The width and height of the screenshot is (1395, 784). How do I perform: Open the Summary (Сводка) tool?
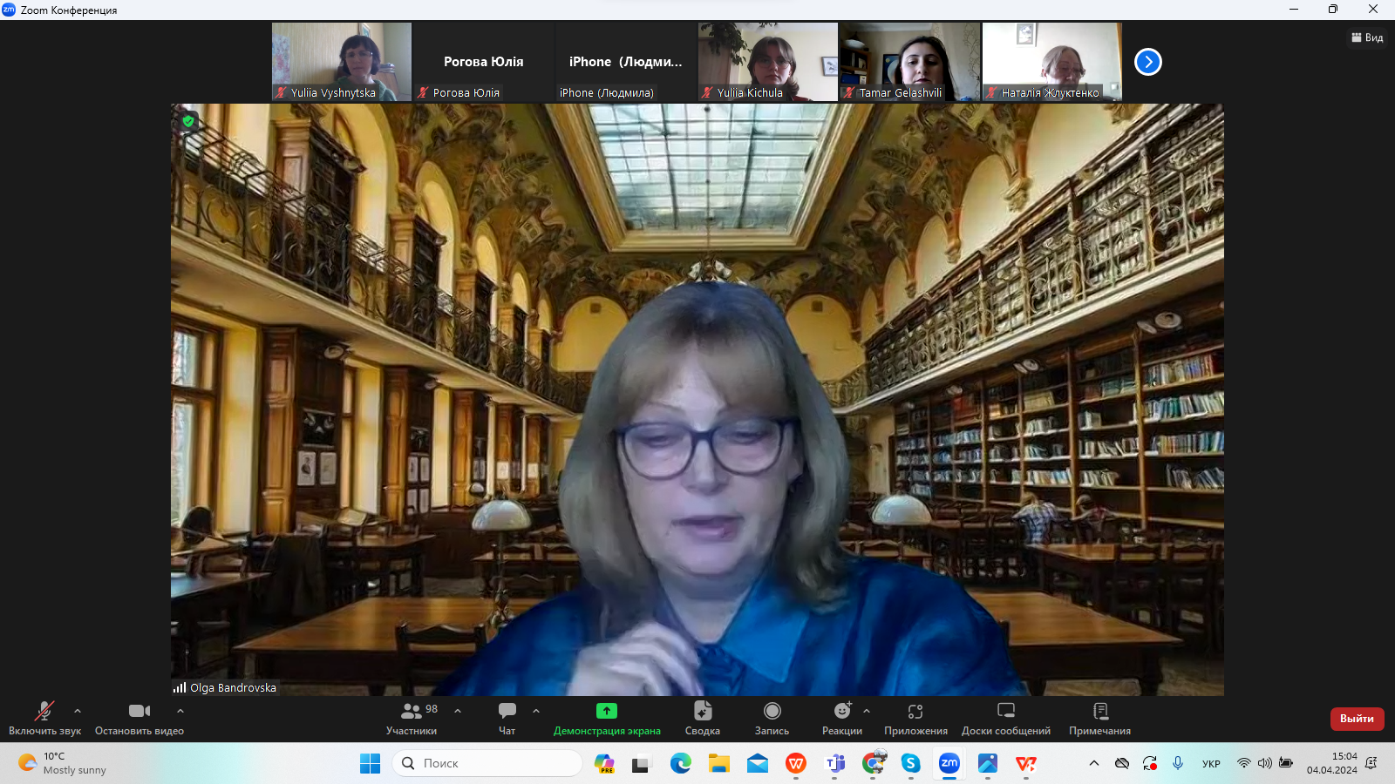point(703,712)
